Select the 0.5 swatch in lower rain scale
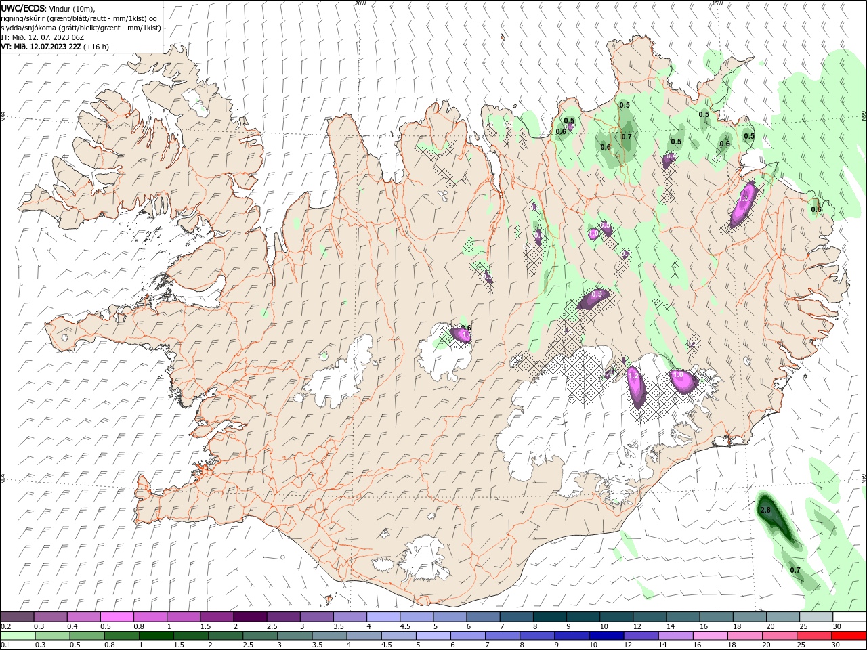Screen dimensions: 867x650 click(x=87, y=636)
